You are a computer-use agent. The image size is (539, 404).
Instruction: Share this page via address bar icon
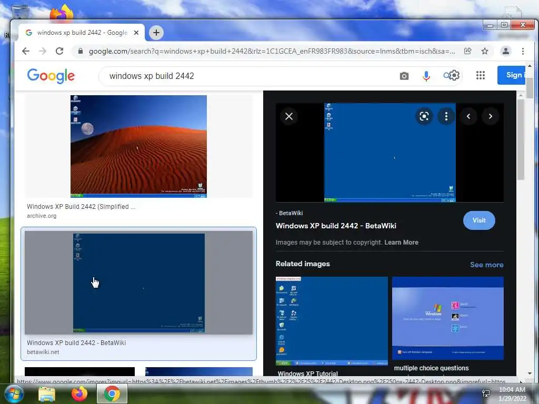click(468, 51)
